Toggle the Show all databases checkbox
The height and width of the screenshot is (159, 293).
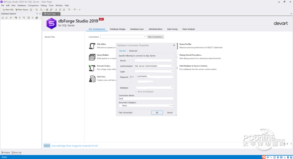136,91
